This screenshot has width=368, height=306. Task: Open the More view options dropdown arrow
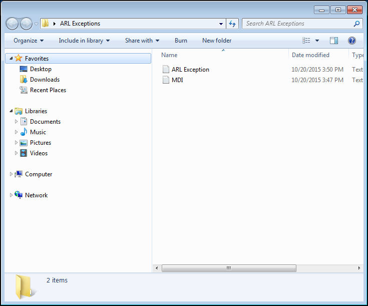[317, 41]
